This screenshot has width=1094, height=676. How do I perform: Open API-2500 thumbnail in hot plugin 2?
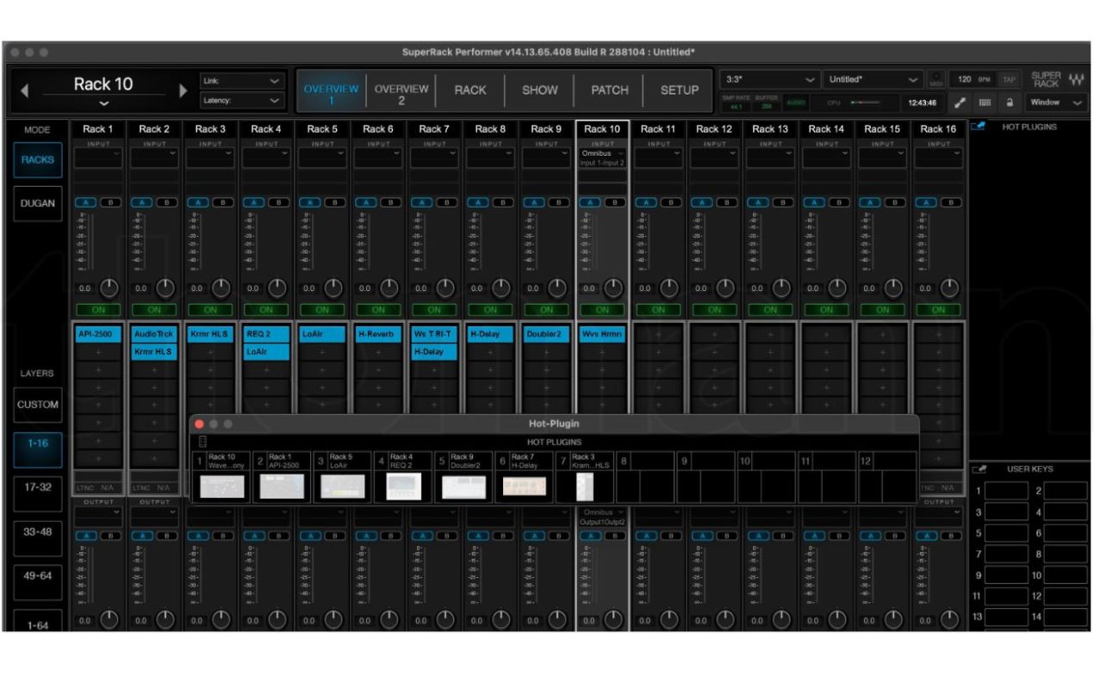tap(282, 487)
